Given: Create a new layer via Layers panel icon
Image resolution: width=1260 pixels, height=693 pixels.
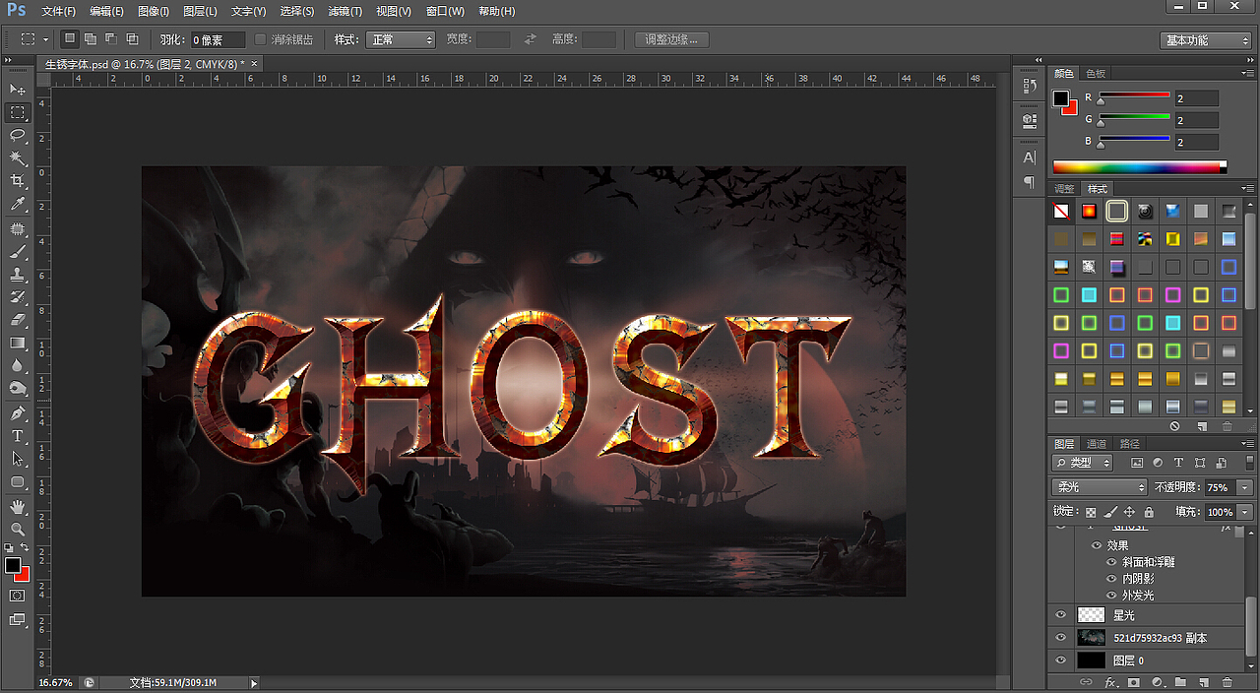Looking at the screenshot, I should pyautogui.click(x=1203, y=682).
